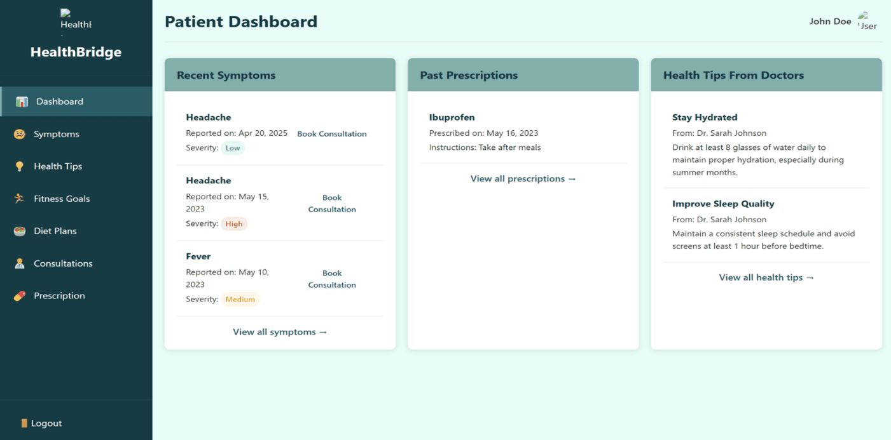Click the Dashboard bar chart icon
This screenshot has height=440, width=891.
pos(22,102)
